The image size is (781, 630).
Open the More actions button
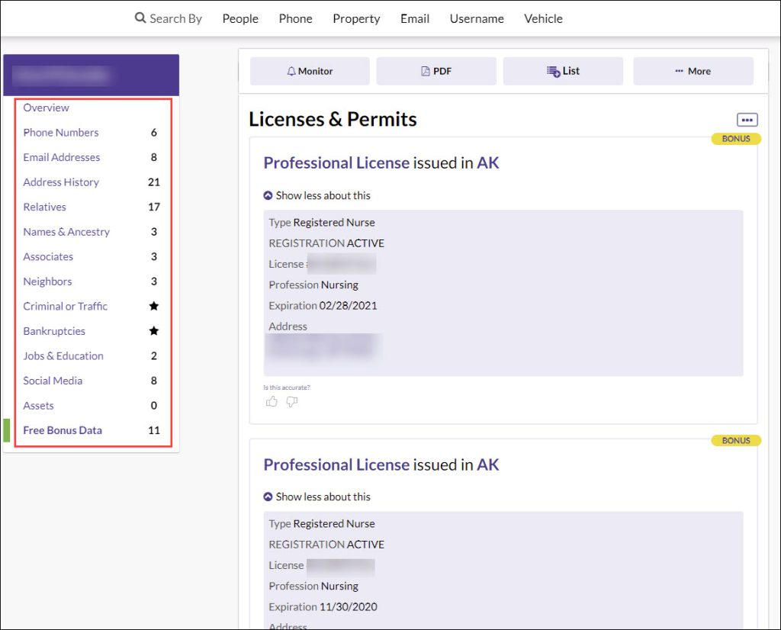(x=693, y=71)
